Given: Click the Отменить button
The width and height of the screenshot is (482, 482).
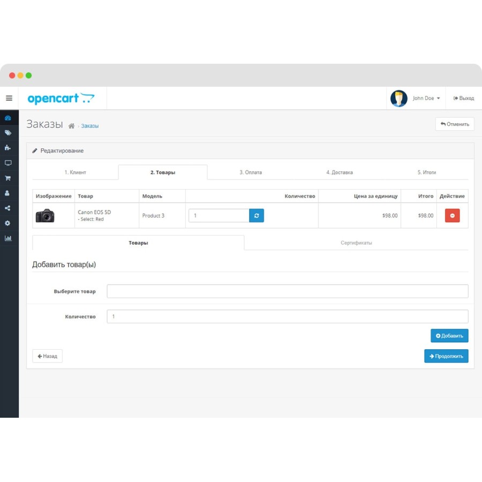Looking at the screenshot, I should [455, 124].
